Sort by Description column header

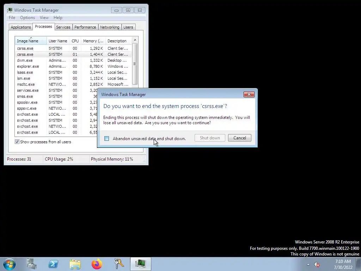coord(118,41)
